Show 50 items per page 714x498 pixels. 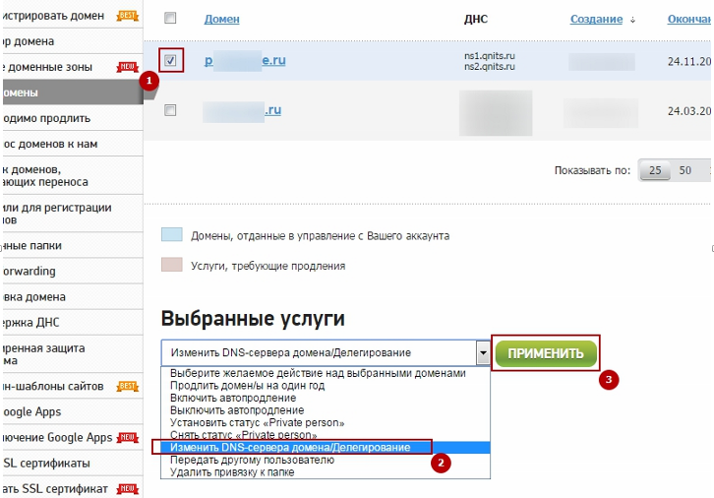click(x=685, y=171)
